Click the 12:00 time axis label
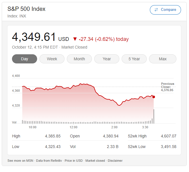 [73, 127]
